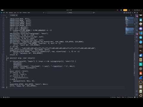Open the Terminal menu
This screenshot has height=107, width=143.
click(x=25, y=12)
